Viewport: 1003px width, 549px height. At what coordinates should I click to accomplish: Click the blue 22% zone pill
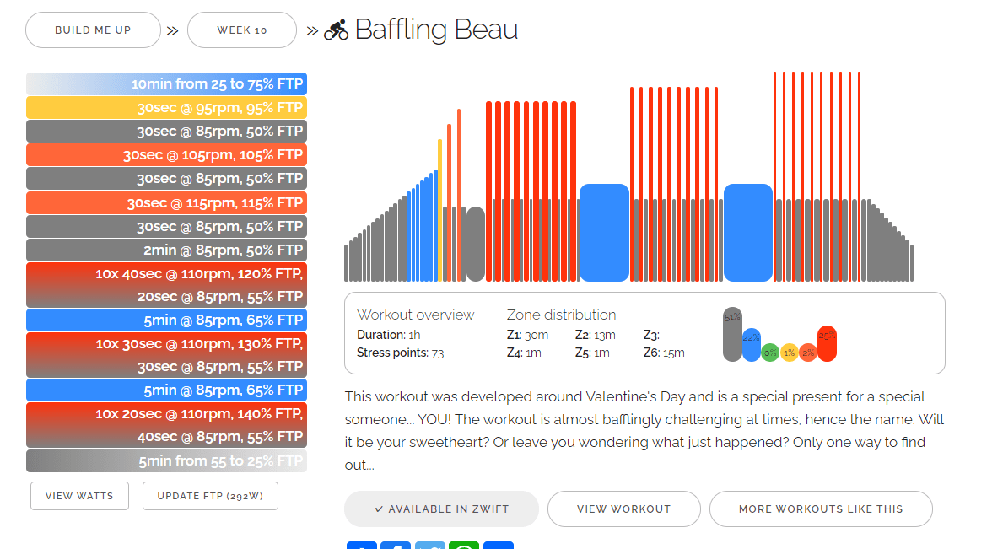[x=751, y=345]
